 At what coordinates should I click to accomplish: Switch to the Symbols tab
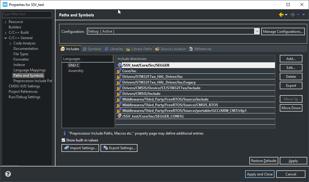coord(92,49)
